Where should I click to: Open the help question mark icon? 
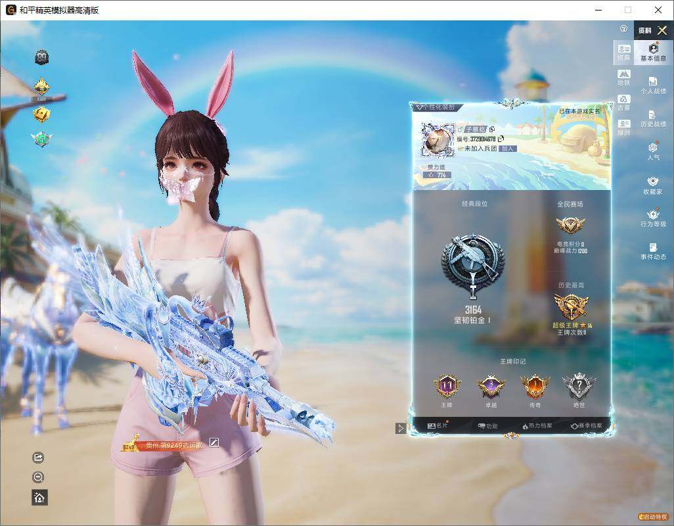pos(623,29)
